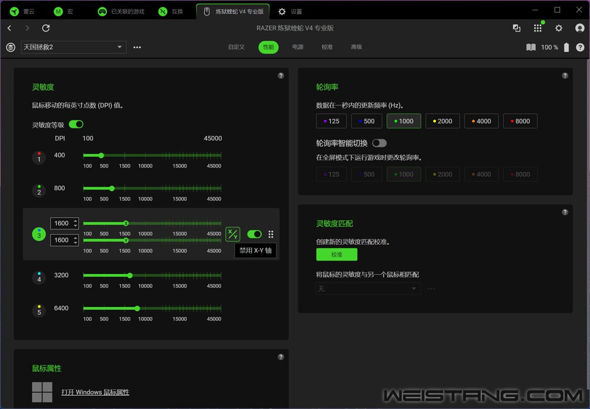This screenshot has height=409, width=590.
Task: Select the 8000 Hz polling rate option
Action: point(520,121)
